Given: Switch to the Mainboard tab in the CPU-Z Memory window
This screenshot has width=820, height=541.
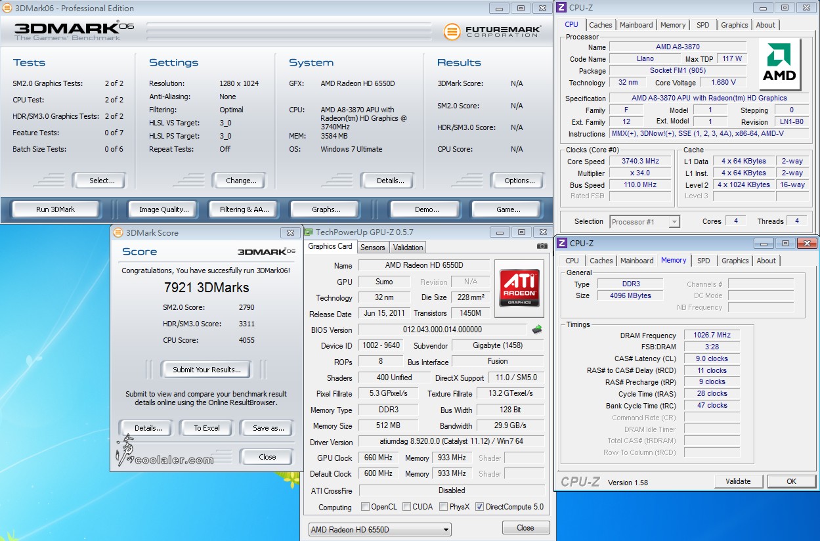Looking at the screenshot, I should pyautogui.click(x=637, y=261).
